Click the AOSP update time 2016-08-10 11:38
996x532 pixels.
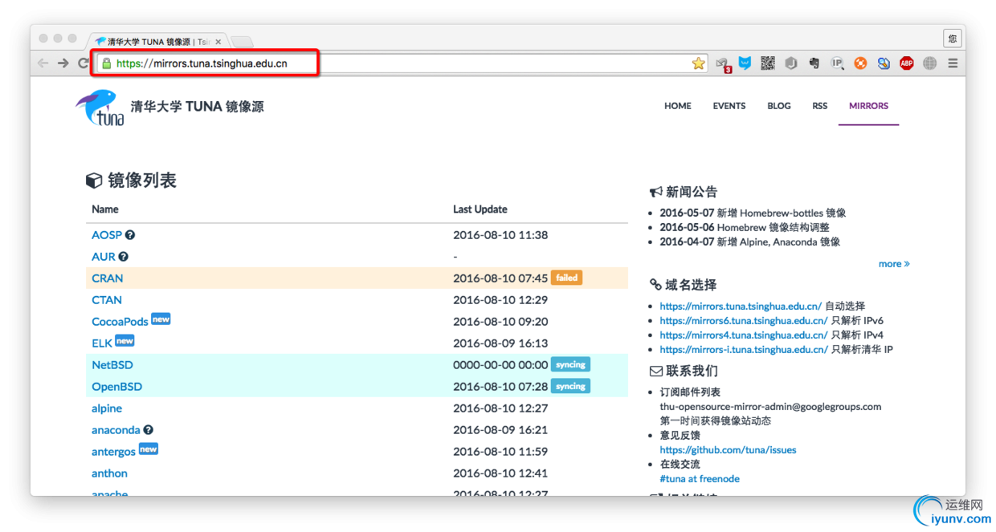point(500,235)
